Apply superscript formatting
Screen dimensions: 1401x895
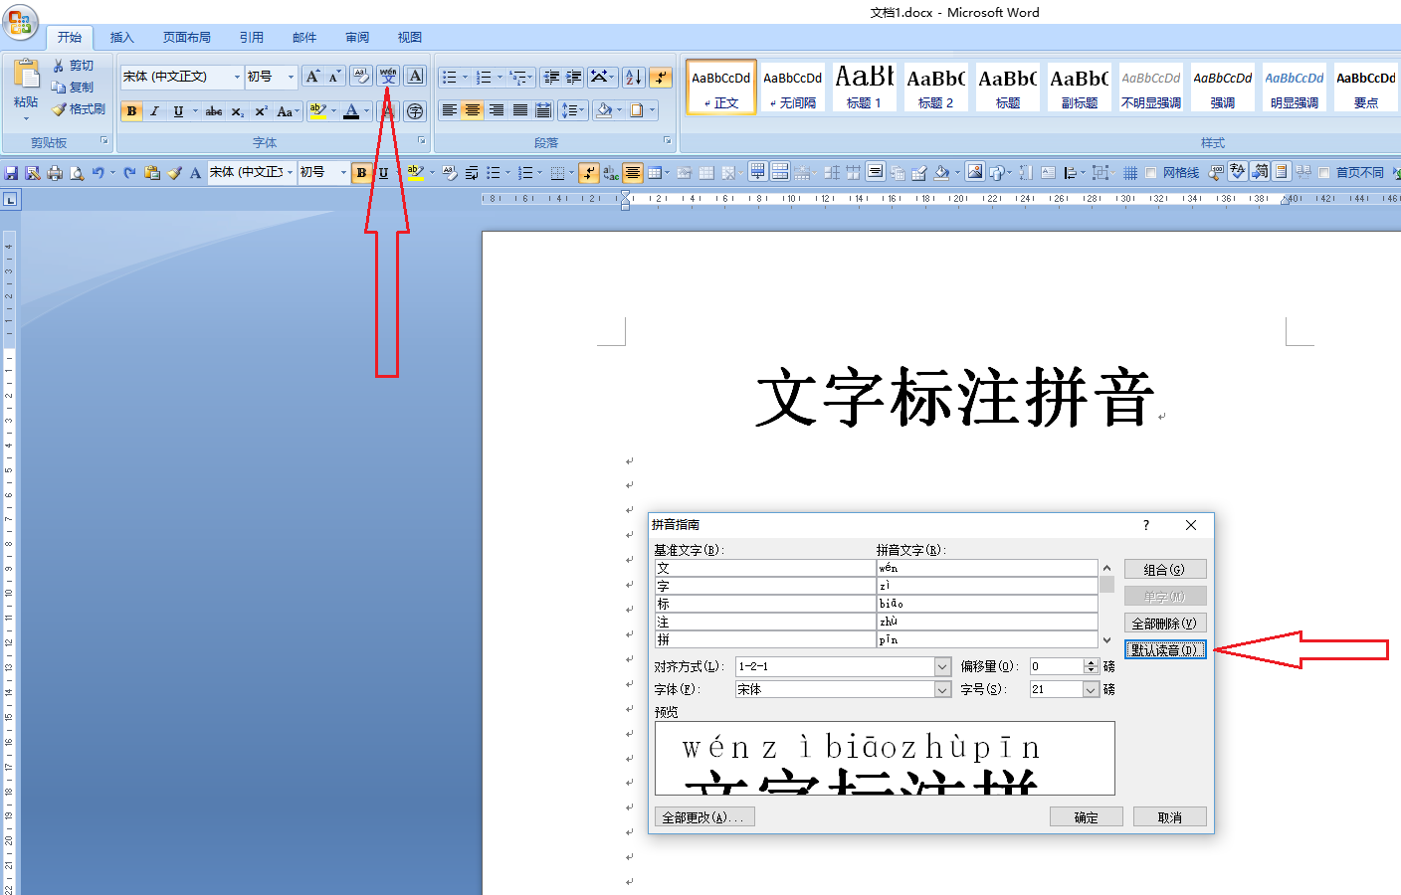tap(261, 111)
